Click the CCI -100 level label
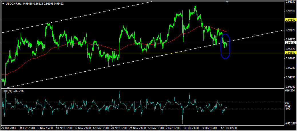 (x=288, y=109)
